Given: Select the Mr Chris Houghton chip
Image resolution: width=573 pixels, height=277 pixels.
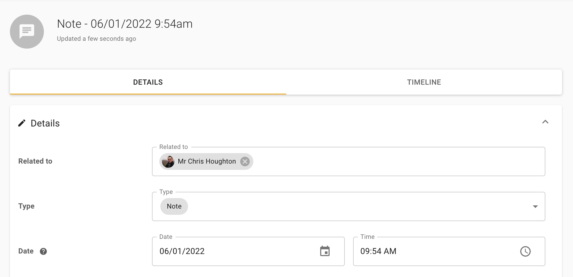Looking at the screenshot, I should [x=206, y=161].
